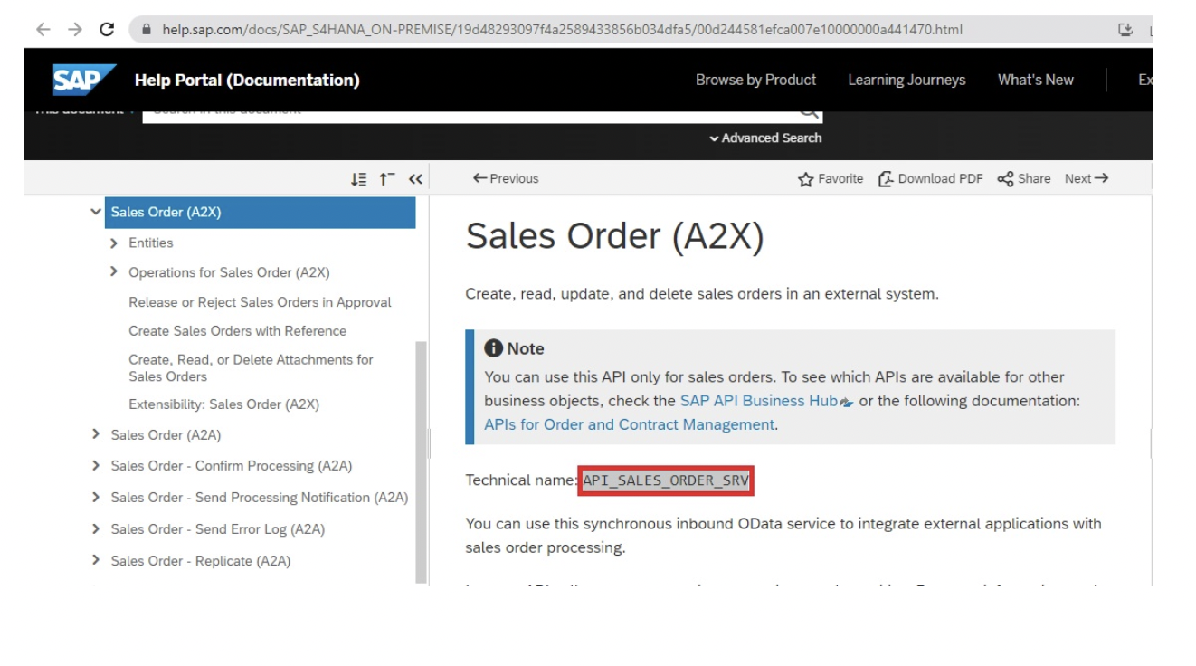1196x666 pixels.
Task: Click Help Portal (Documentation) title
Action: tap(247, 81)
